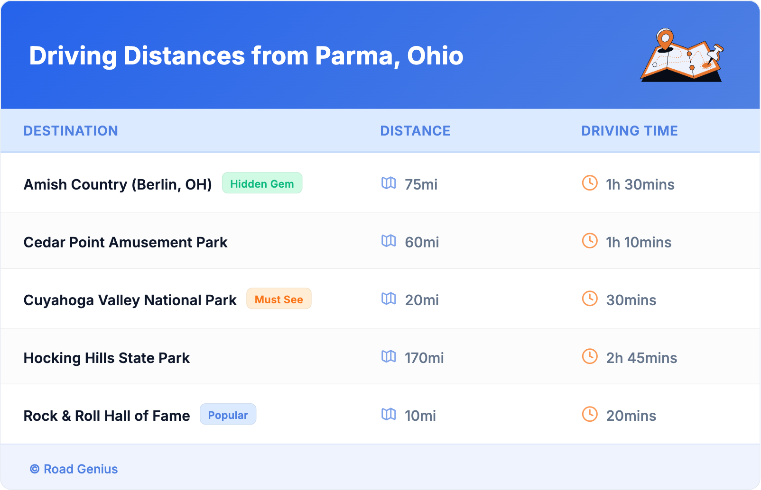Image resolution: width=761 pixels, height=490 pixels.
Task: Click the Driving Distances from Parma title
Action: [x=246, y=56]
